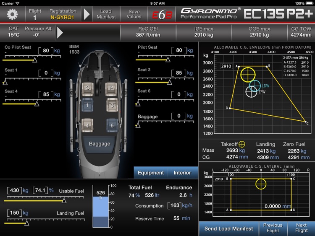
Task: Edit the Co Pilot Seat weight field
Action: click(46, 51)
